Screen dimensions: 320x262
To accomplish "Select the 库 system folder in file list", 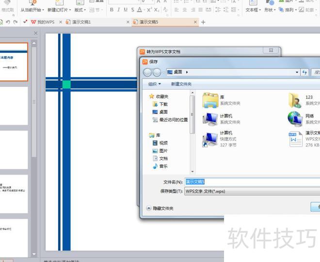I will click(x=222, y=100).
